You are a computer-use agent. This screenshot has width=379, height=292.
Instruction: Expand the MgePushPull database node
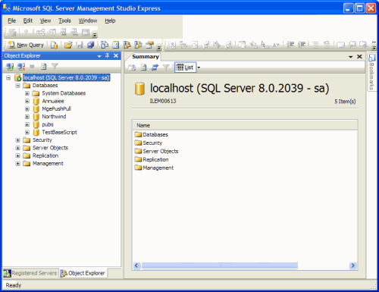(27, 109)
